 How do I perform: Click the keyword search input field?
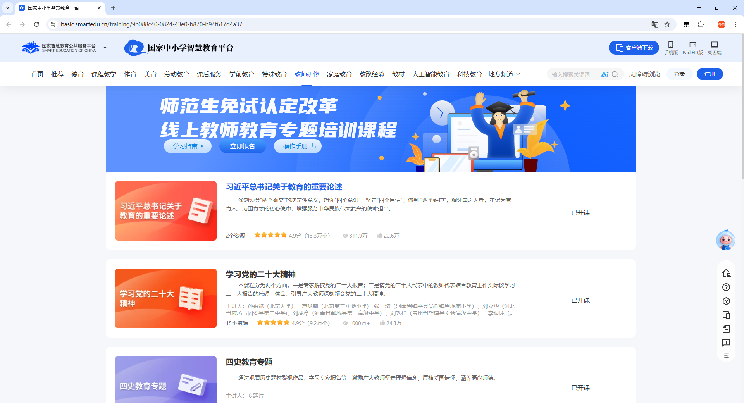[573, 74]
